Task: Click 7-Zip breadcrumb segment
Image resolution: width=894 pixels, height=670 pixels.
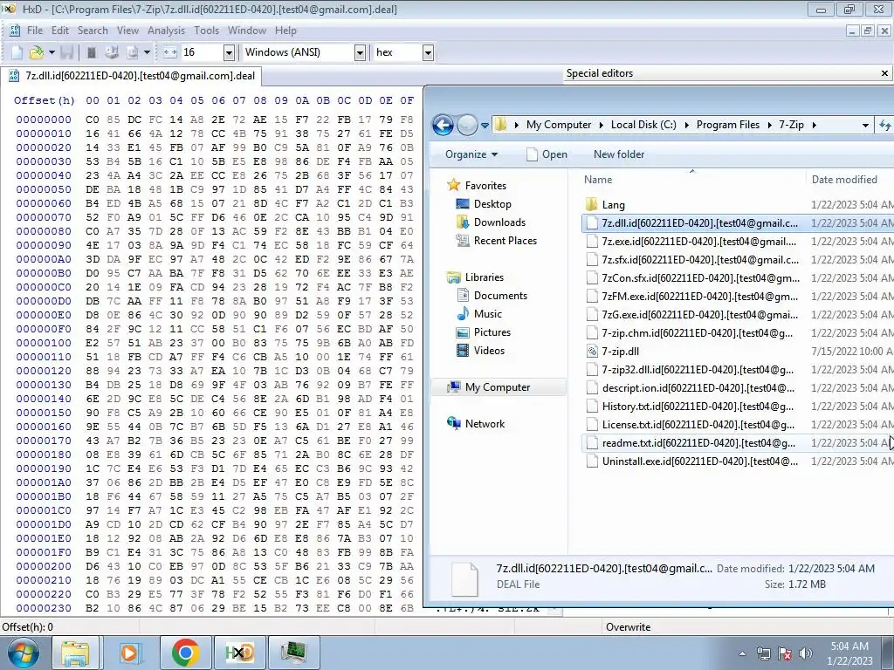Action: click(x=791, y=125)
